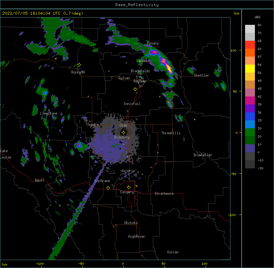Select the RedDeer city label

click(x=140, y=81)
